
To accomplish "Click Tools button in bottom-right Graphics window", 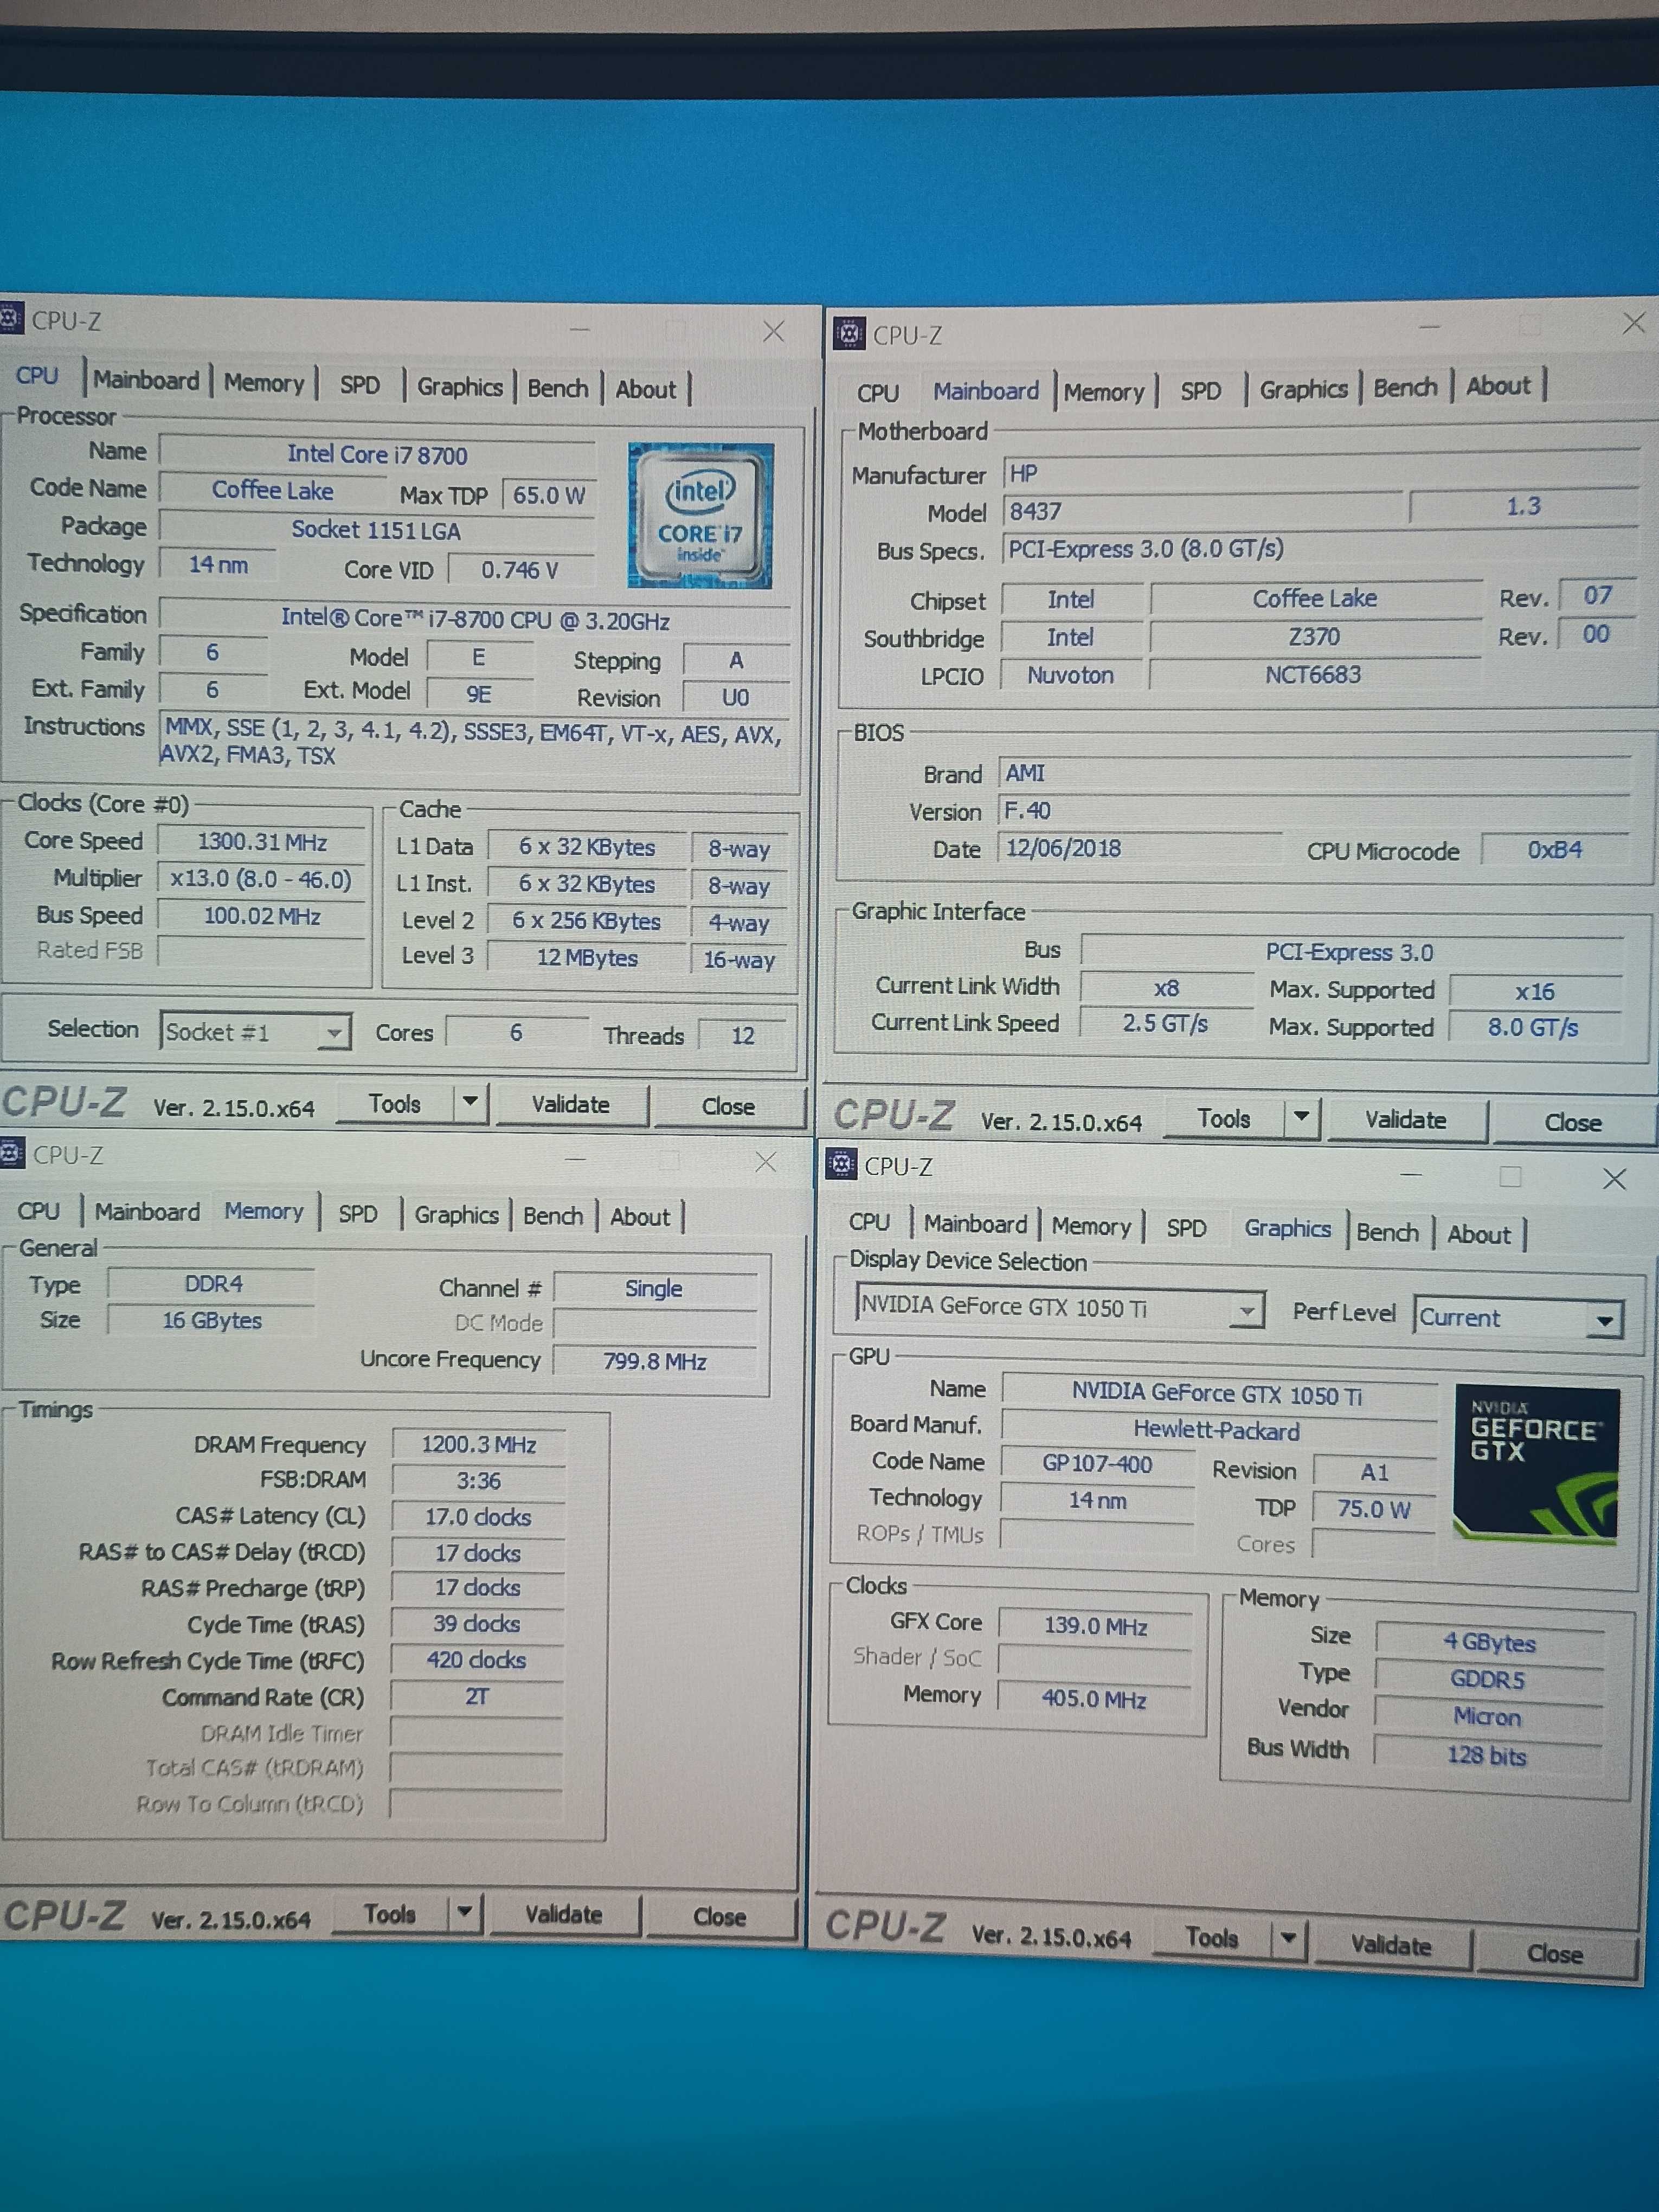I will 1212,1938.
